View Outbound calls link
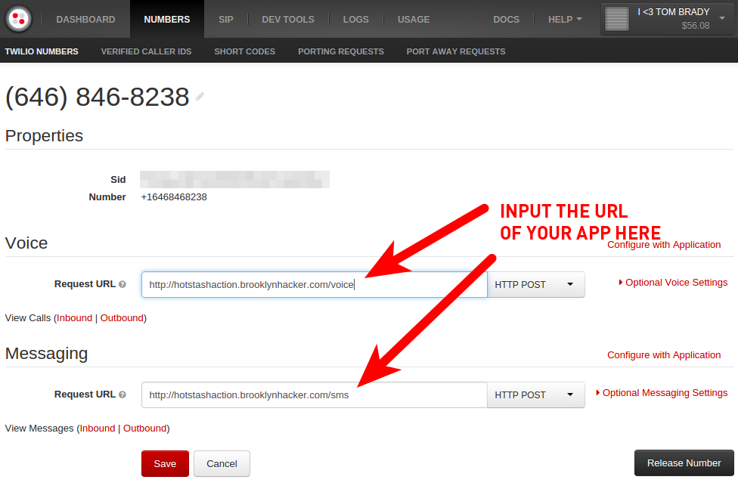Viewport: 738px width, 492px height. (122, 318)
